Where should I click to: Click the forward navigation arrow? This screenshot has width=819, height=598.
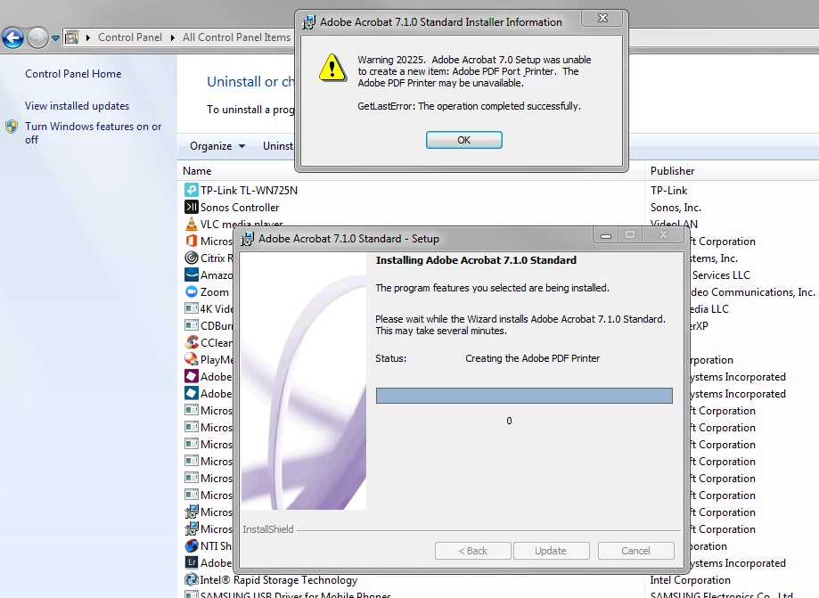[37, 37]
